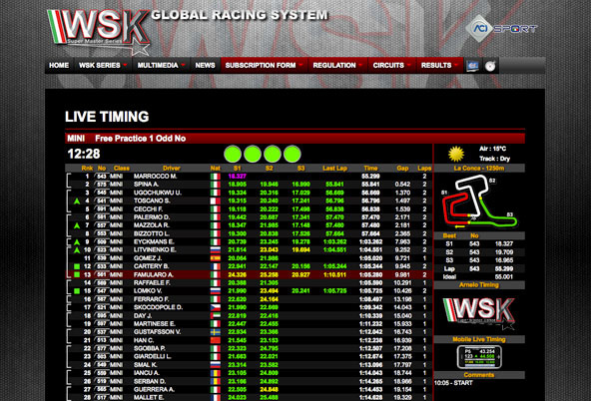Click the Air : 15°C temperature text
Viewport: 591px width, 401px height.
click(x=492, y=149)
